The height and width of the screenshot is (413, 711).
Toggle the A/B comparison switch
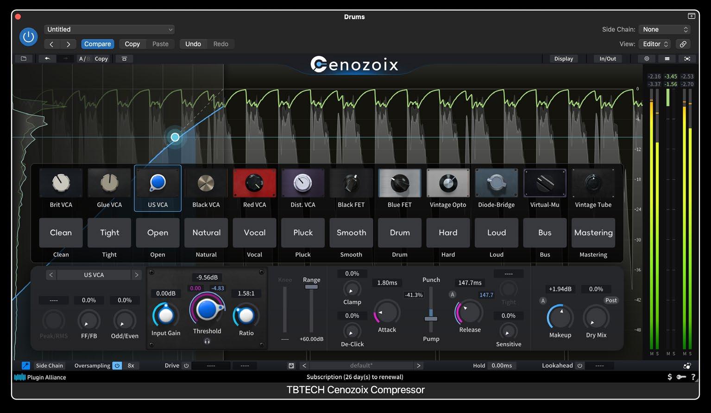point(84,59)
